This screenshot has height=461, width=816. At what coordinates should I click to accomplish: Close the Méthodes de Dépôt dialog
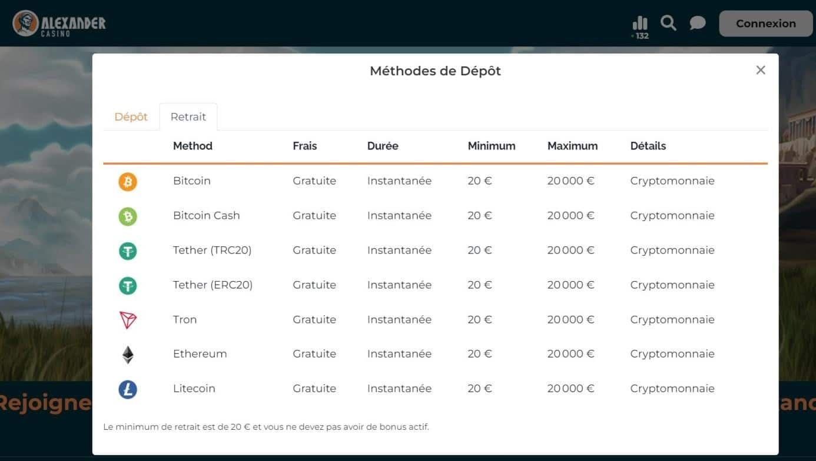pyautogui.click(x=761, y=70)
